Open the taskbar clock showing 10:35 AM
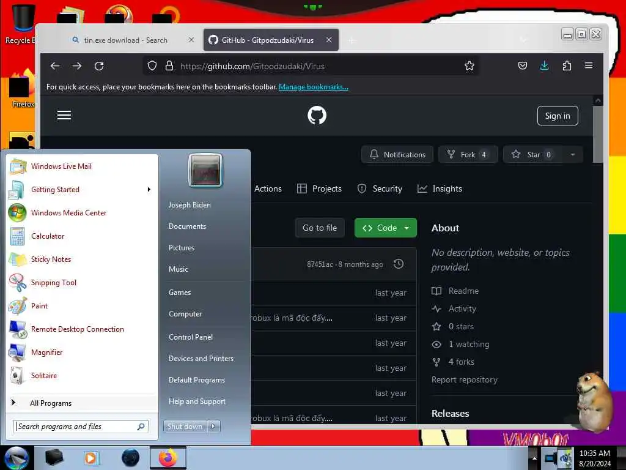The image size is (626, 470). 595,458
